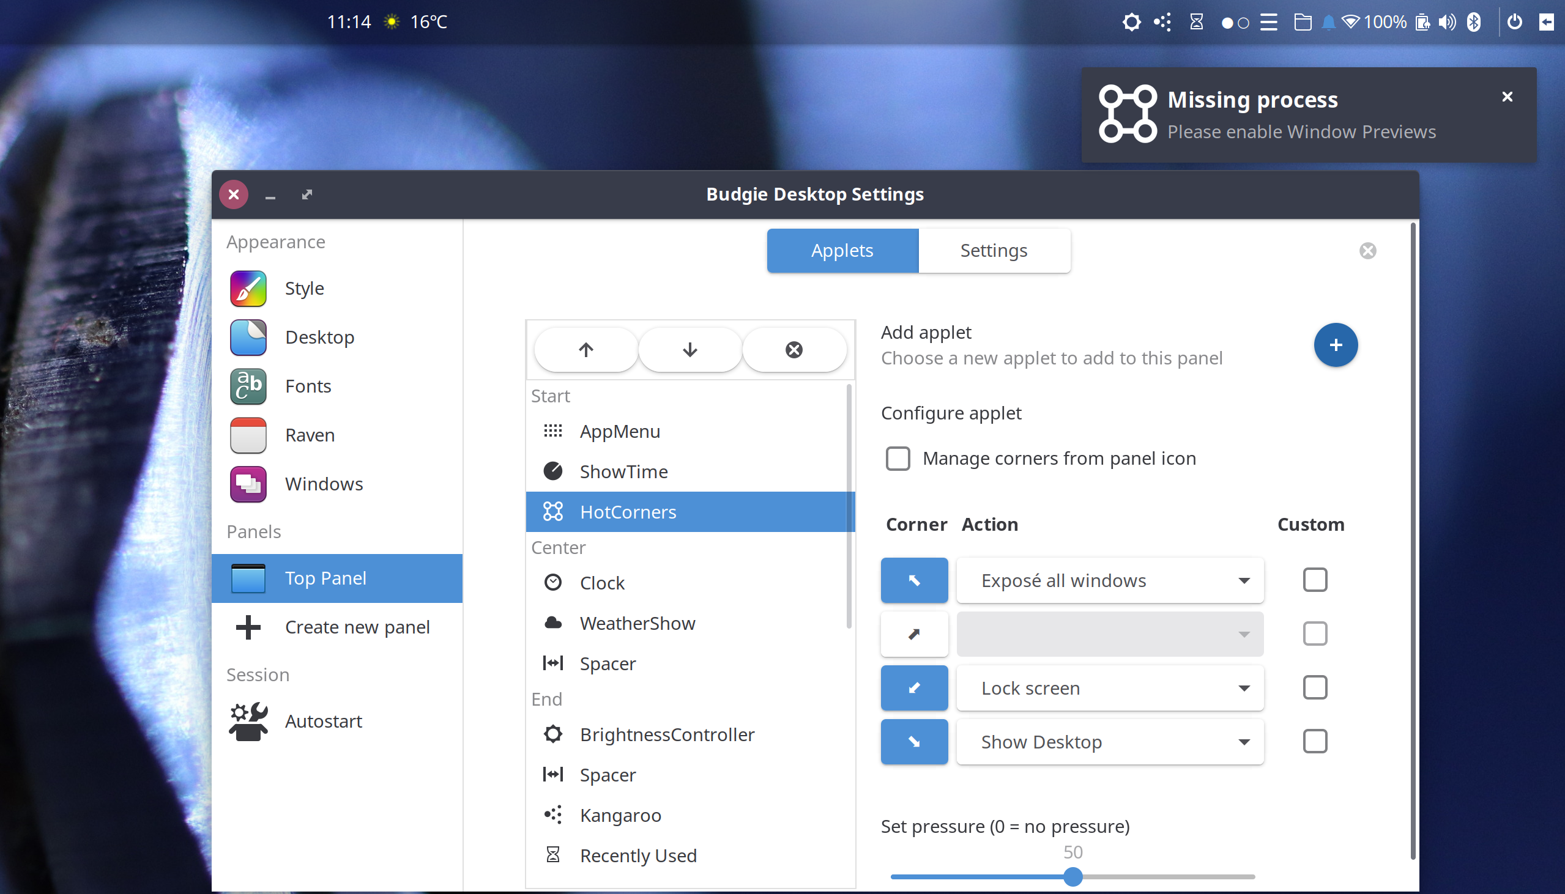This screenshot has width=1565, height=894.
Task: Switch to the Settings tab
Action: point(993,250)
